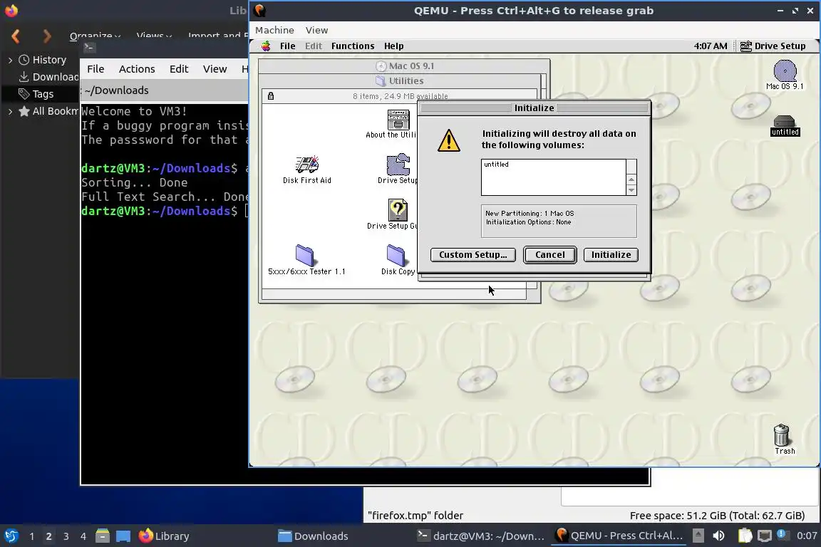Select the Drive Setup application icon
Viewport: 821px width, 547px height.
(x=398, y=165)
